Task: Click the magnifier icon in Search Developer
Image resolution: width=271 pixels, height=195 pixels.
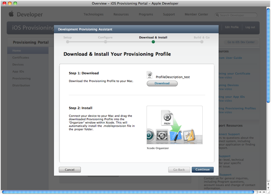Action: [217, 15]
